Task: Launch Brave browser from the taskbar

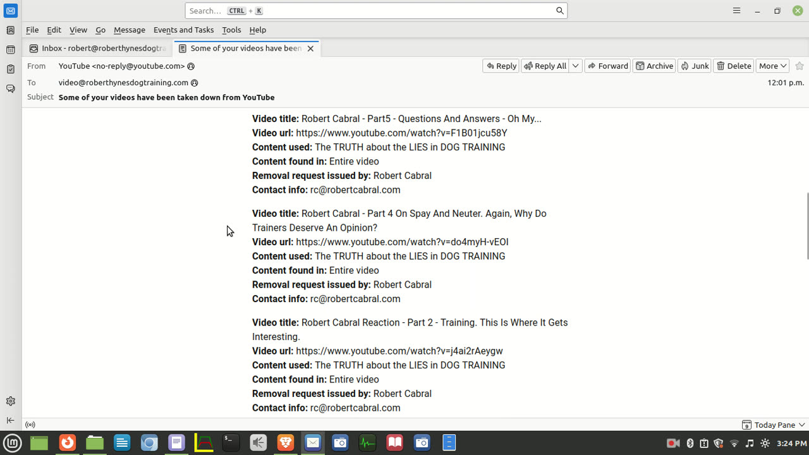Action: click(286, 443)
